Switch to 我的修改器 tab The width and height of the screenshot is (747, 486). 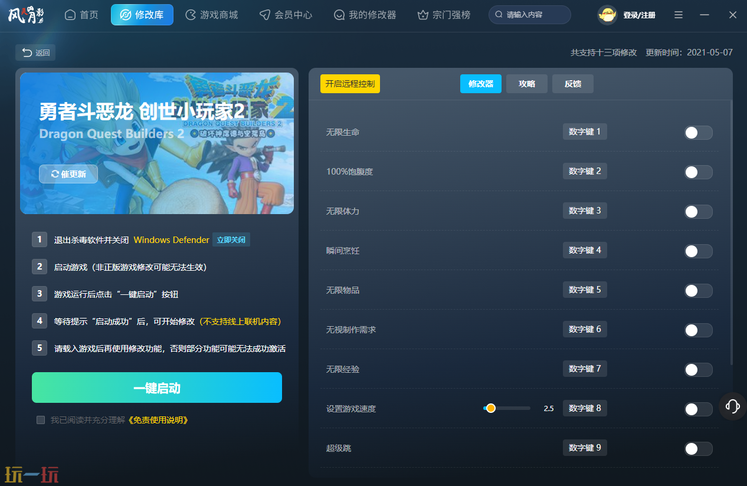[365, 15]
